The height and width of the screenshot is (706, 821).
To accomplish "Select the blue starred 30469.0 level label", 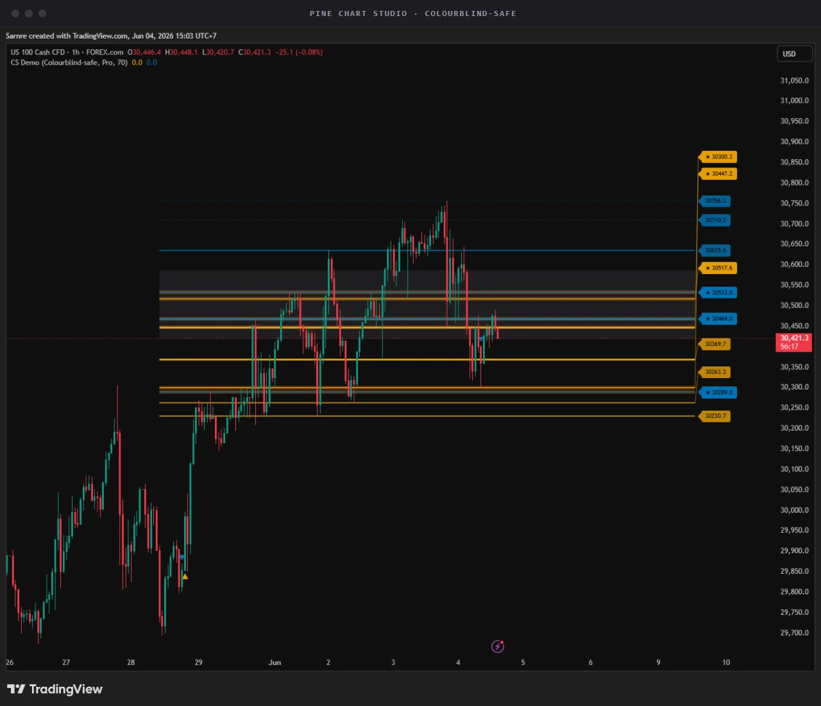I will 718,318.
